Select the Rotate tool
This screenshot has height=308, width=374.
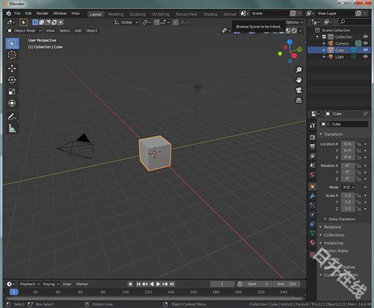tap(12, 80)
